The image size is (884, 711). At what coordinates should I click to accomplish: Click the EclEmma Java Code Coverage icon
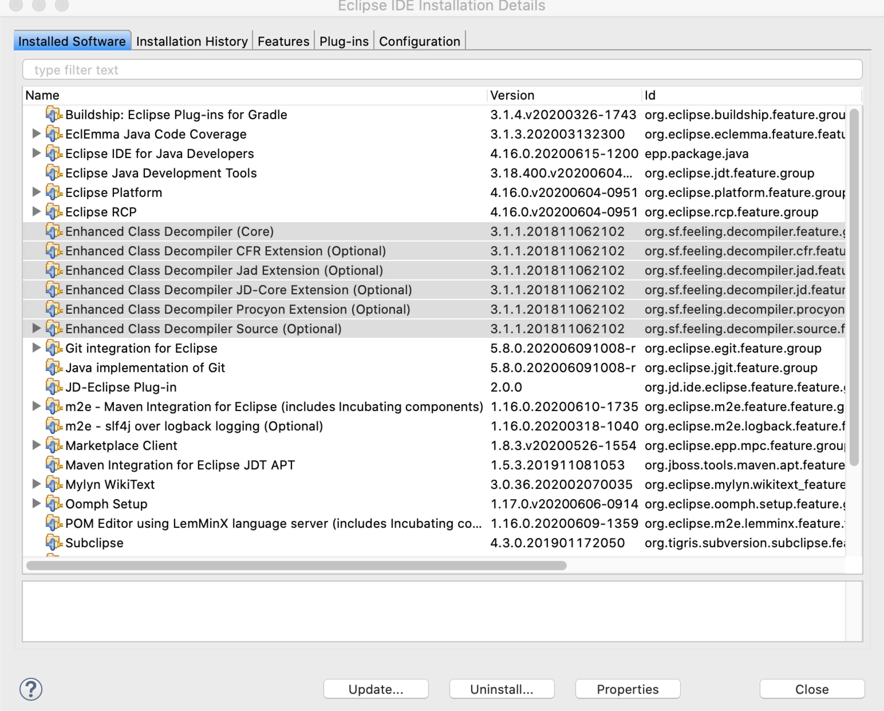tap(54, 134)
